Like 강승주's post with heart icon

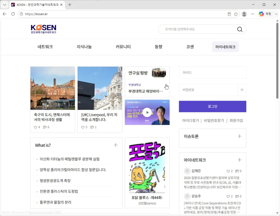228,197
